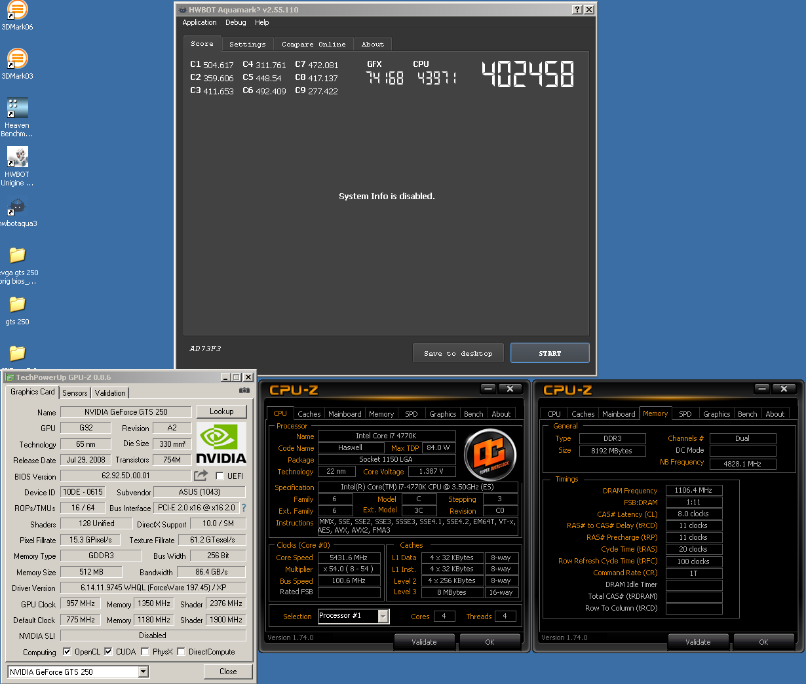This screenshot has width=806, height=684.
Task: Click the Driver Version field in GPU-Z
Action: 153,588
